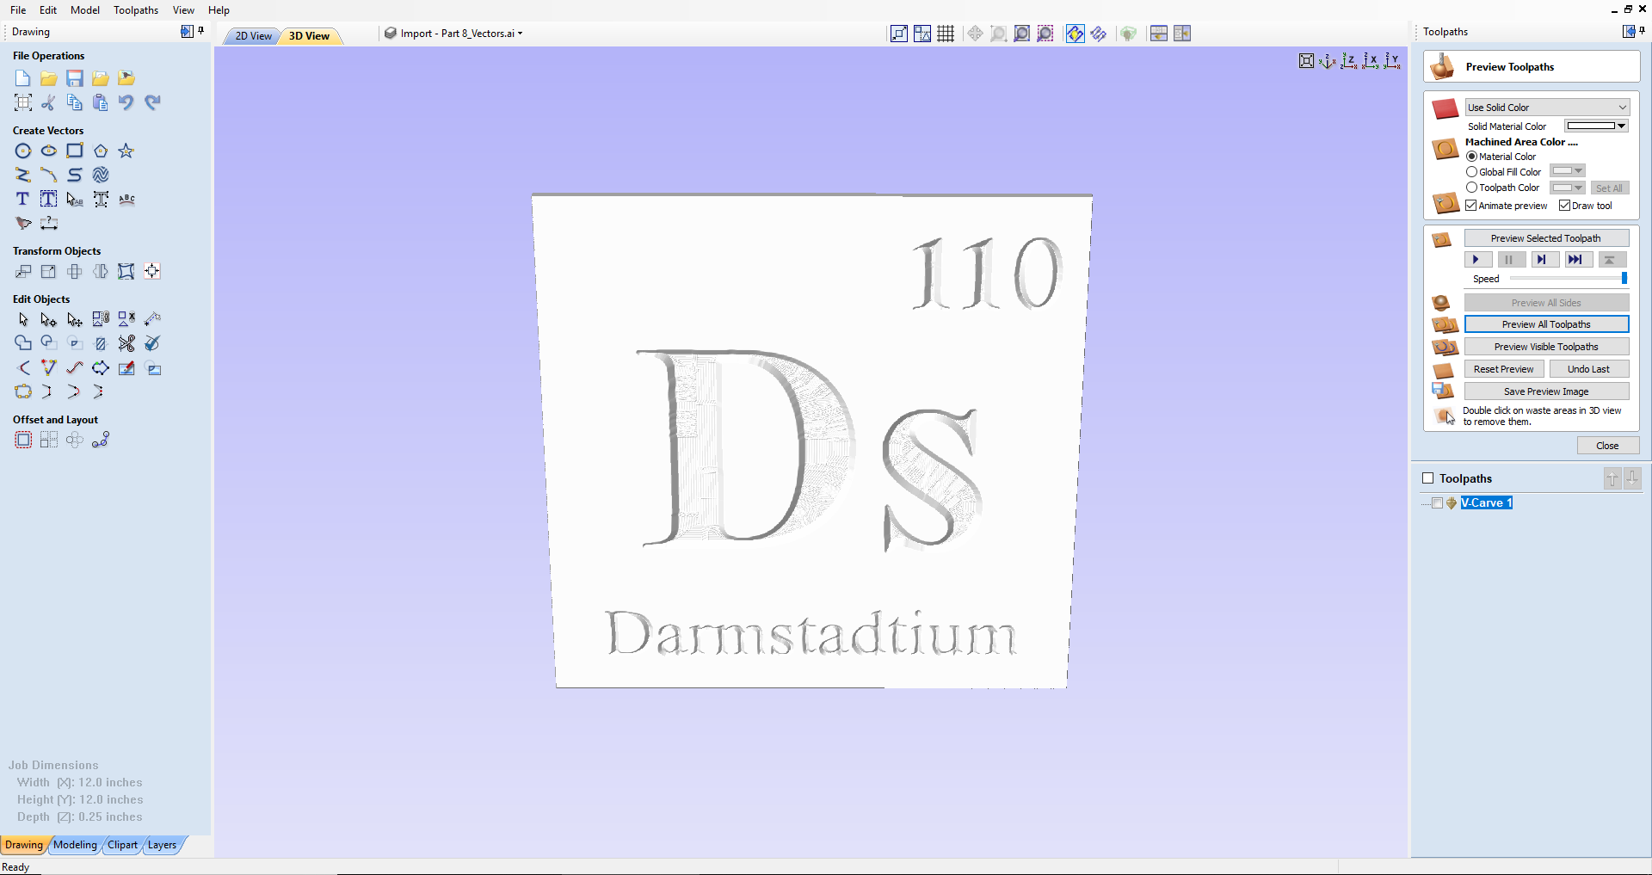Select the Undo arrow icon
This screenshot has height=875, width=1652.
click(126, 102)
